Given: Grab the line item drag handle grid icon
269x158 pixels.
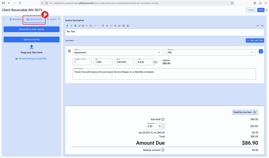Looking at the screenshot, I should 69,51.
